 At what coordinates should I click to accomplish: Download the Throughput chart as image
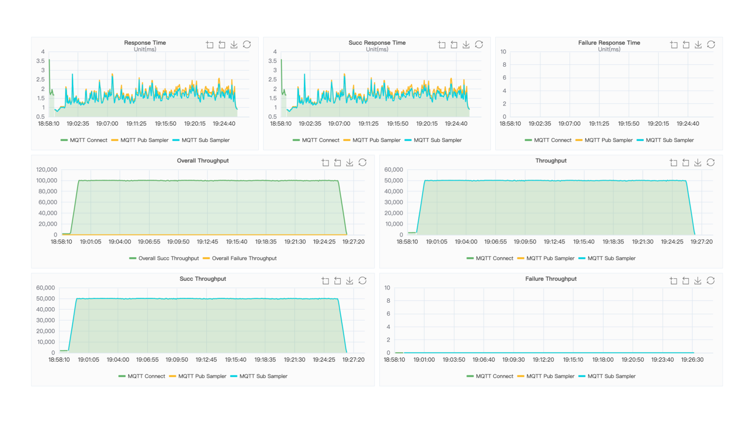(x=698, y=162)
